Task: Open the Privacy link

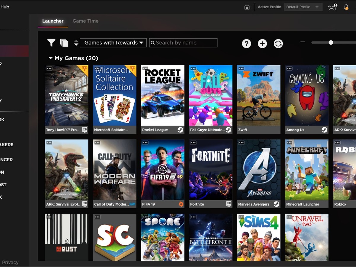Action: pyautogui.click(x=10, y=262)
